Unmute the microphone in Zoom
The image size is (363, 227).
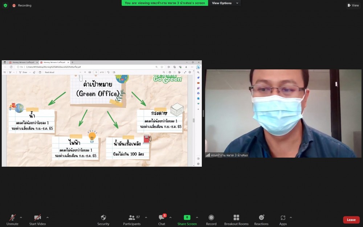[12, 220]
